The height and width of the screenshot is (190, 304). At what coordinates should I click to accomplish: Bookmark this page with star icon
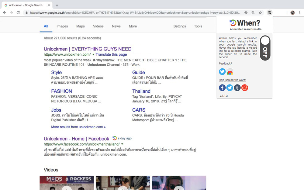[260, 12]
